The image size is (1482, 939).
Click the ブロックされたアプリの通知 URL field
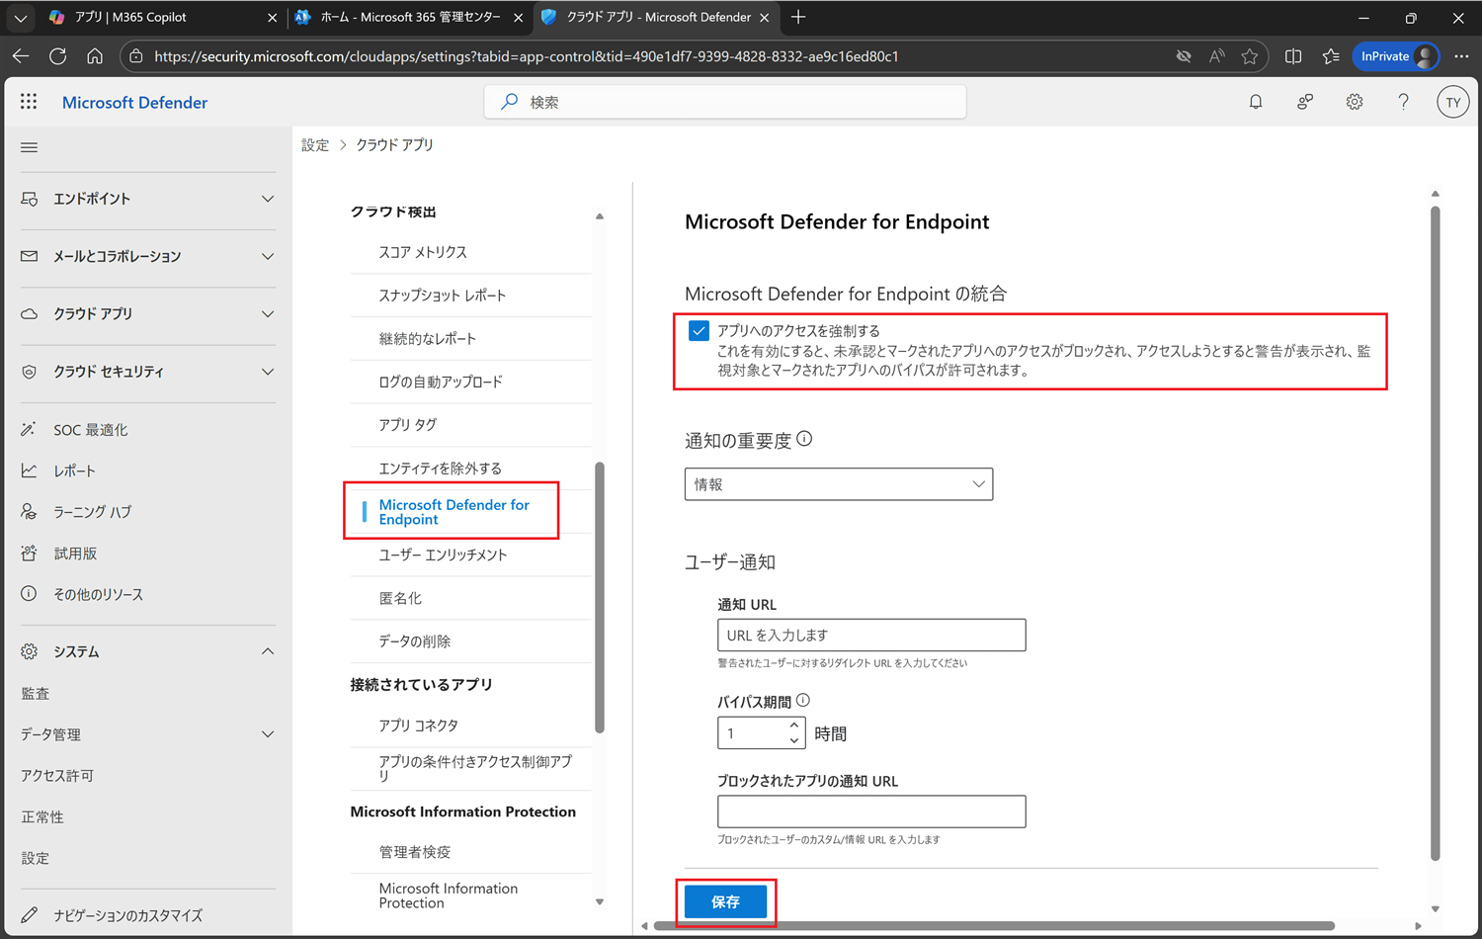(871, 811)
